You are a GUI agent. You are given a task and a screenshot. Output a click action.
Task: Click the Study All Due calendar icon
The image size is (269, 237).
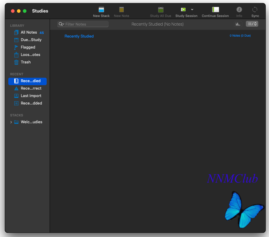point(161,10)
